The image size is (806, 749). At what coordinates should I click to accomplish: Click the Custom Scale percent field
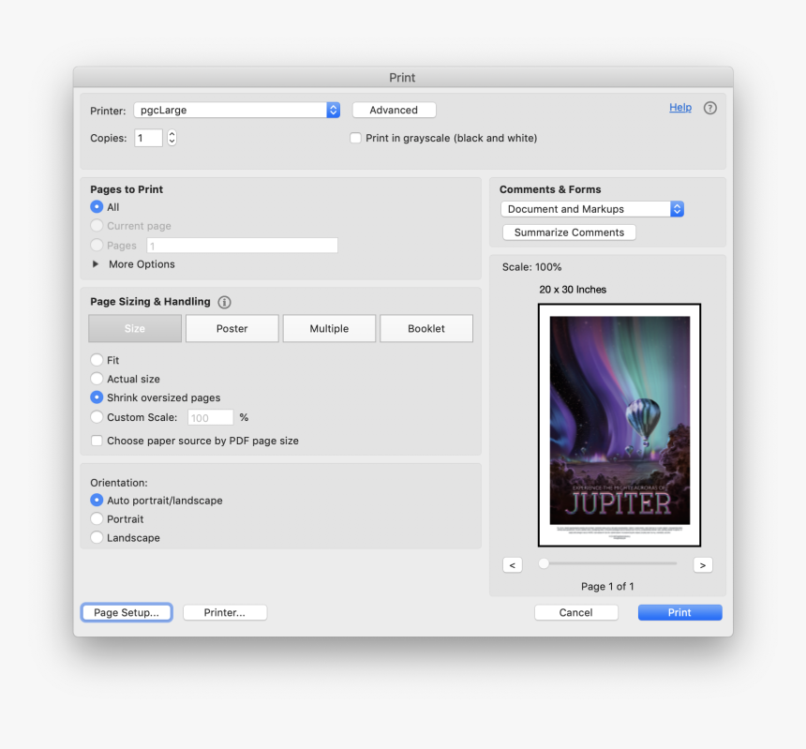(211, 417)
